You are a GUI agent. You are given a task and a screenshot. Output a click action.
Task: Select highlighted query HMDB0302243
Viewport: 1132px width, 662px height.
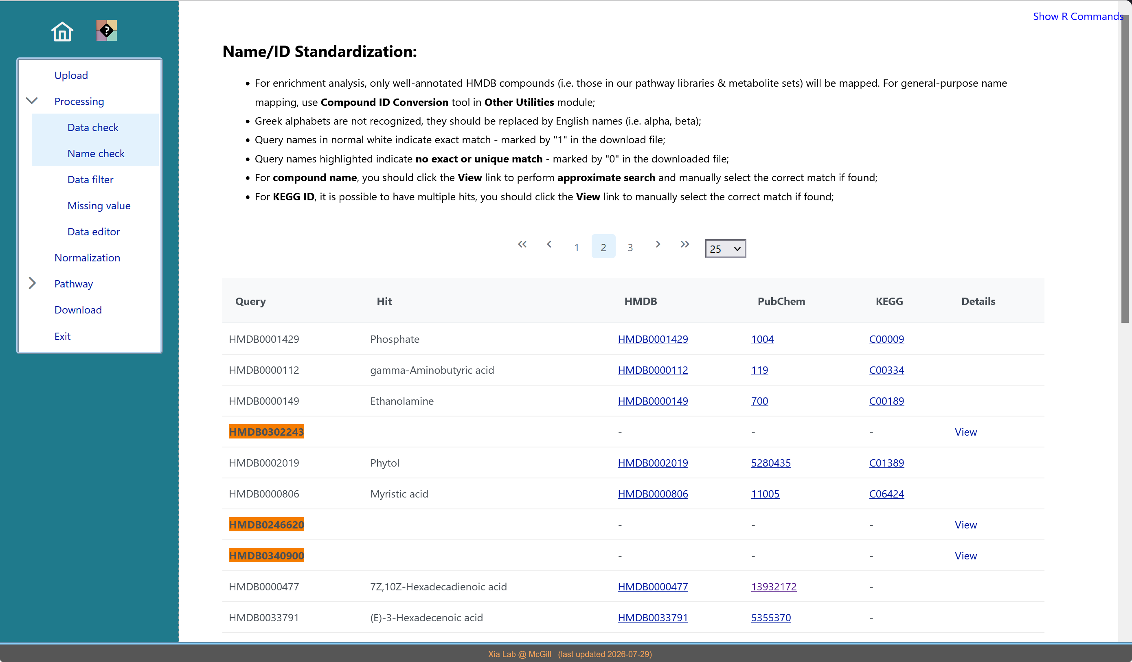266,432
